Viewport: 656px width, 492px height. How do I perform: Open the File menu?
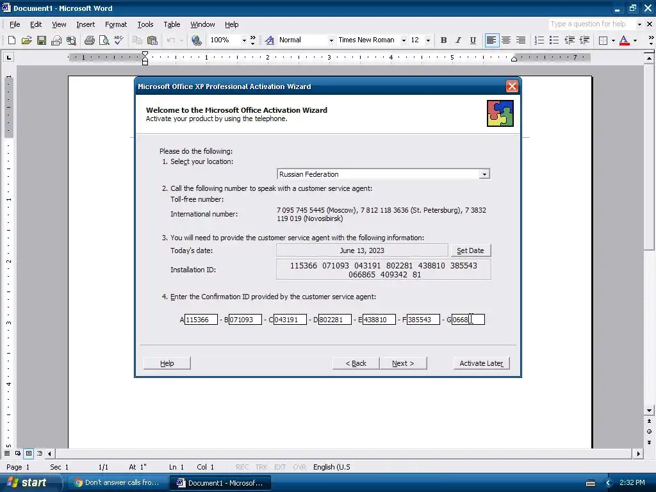pos(15,24)
